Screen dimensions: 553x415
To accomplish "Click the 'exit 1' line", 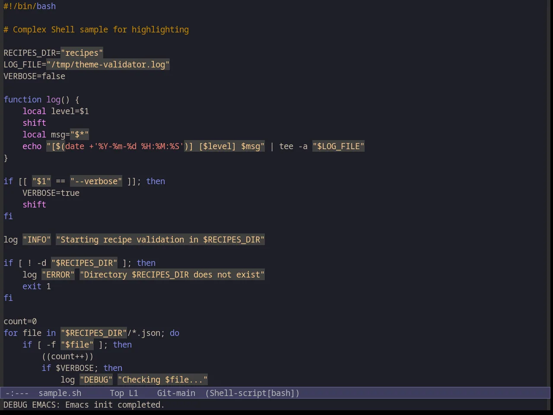I will (x=37, y=286).
